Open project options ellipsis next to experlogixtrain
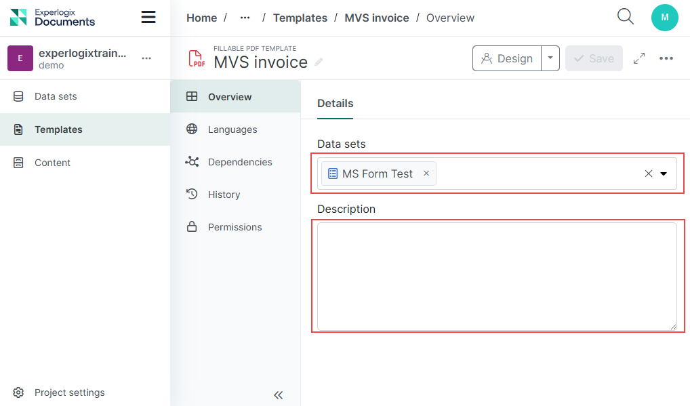 pos(146,59)
